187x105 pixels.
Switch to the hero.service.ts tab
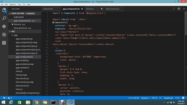(112, 9)
